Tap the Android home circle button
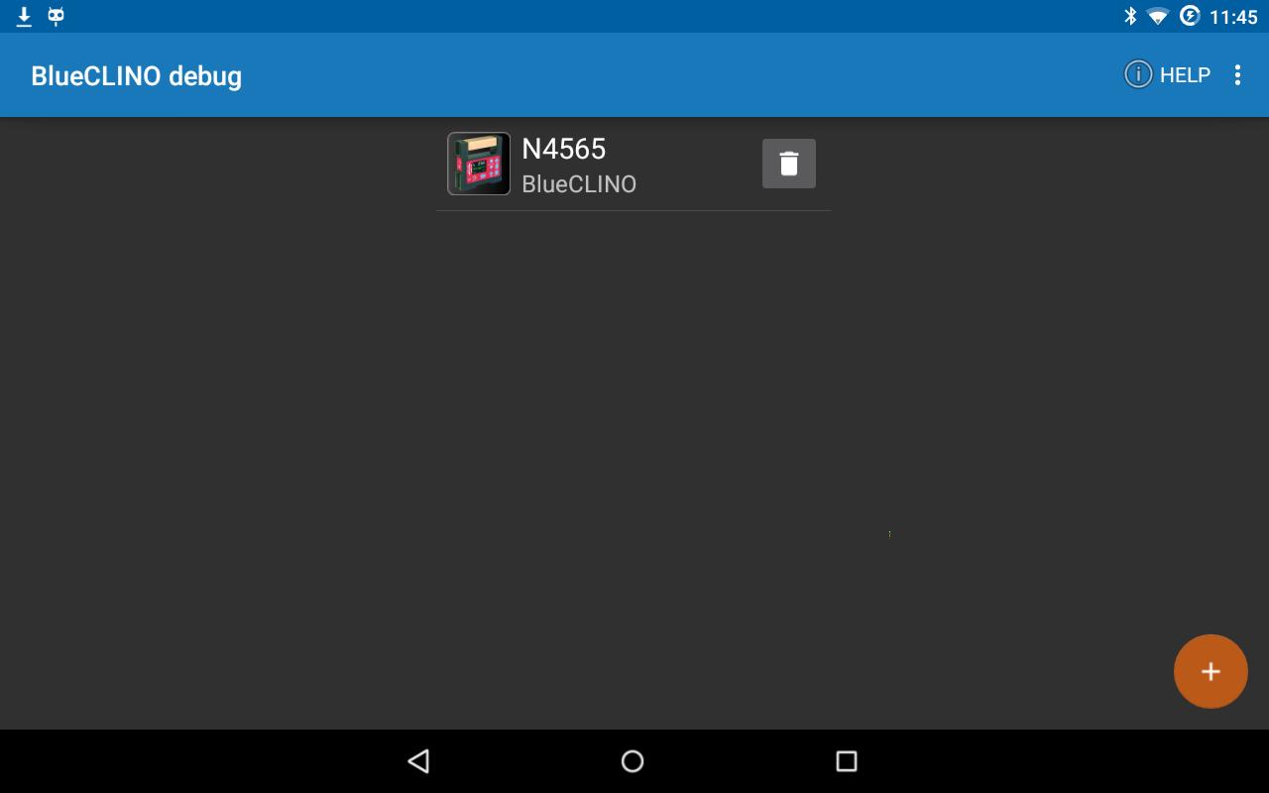Screen dimensions: 1269x793 pos(633,761)
